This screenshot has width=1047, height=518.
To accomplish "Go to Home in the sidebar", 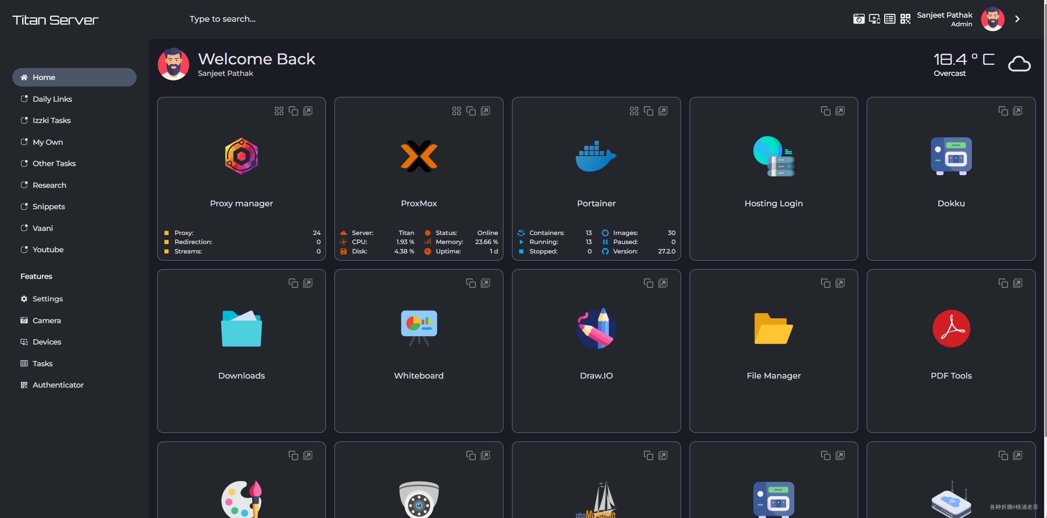I will point(74,77).
